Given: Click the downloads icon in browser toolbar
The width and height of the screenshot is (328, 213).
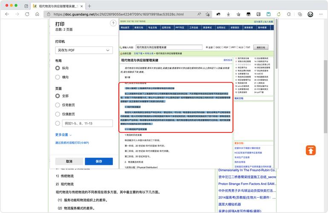Looking at the screenshot, I should point(228,14).
